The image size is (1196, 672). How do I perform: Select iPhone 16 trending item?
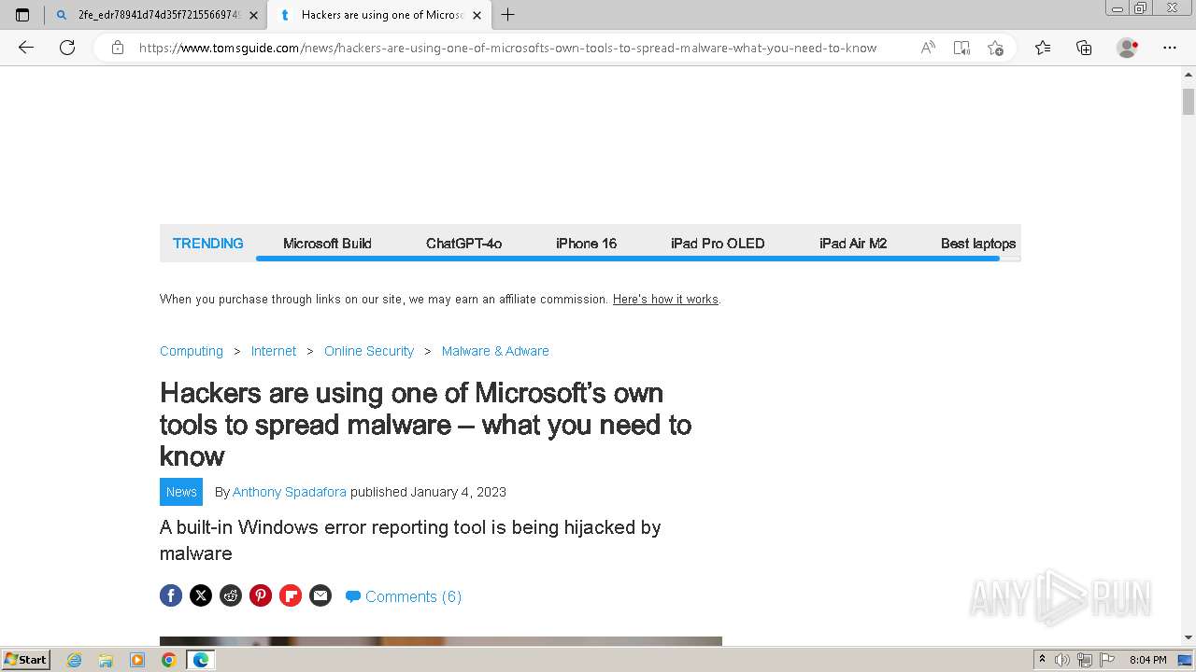[x=587, y=244]
